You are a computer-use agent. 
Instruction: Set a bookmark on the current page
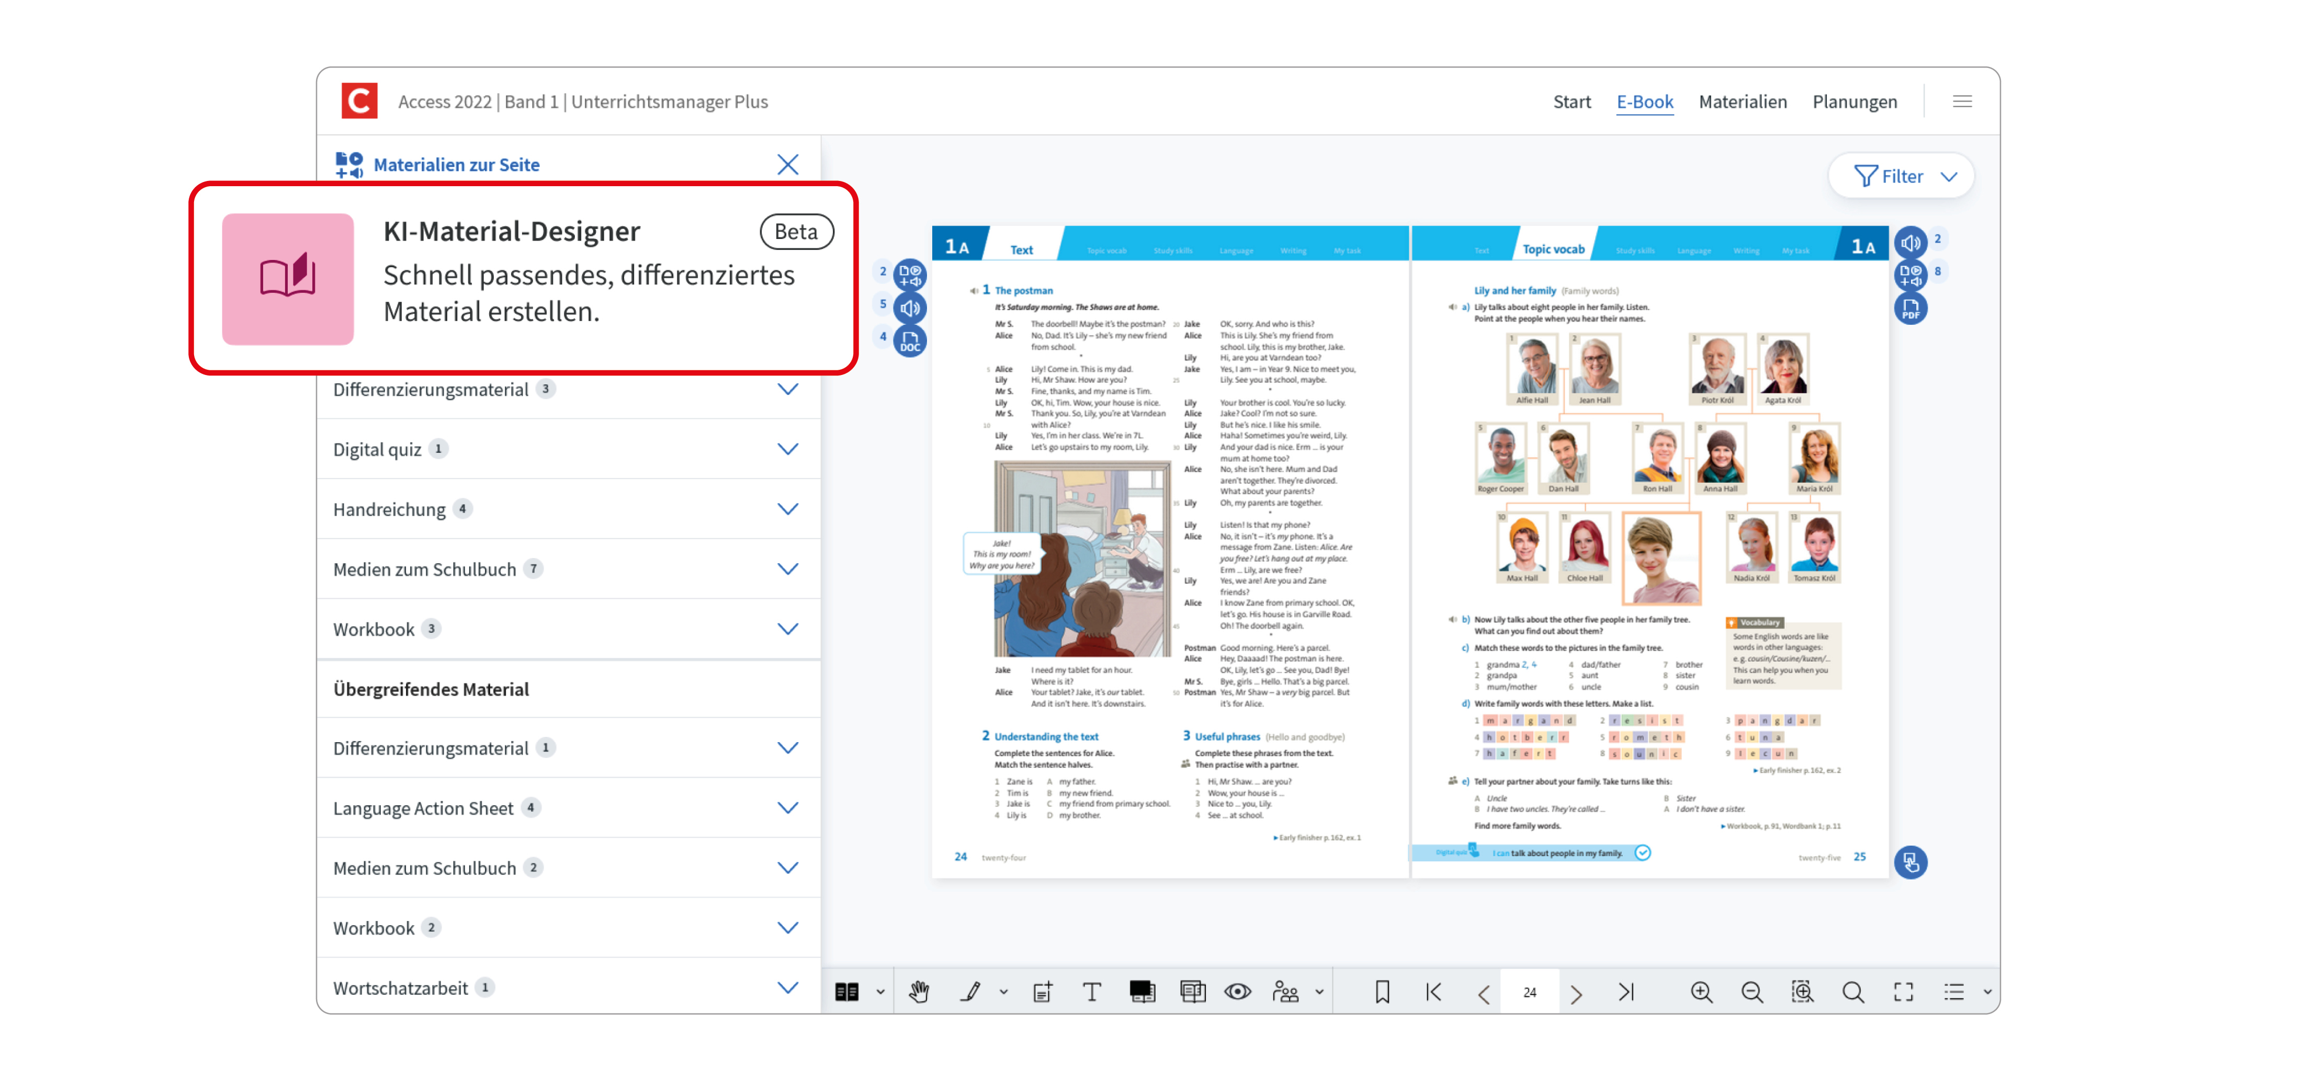[1383, 991]
